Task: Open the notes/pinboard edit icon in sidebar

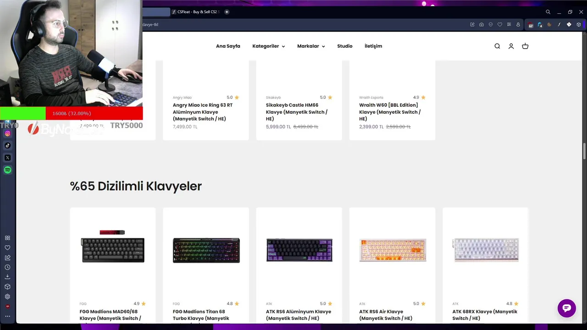Action: [x=7, y=258]
